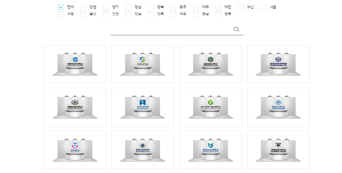
Task: Select the 충북 region checkbox
Action: click(x=218, y=14)
